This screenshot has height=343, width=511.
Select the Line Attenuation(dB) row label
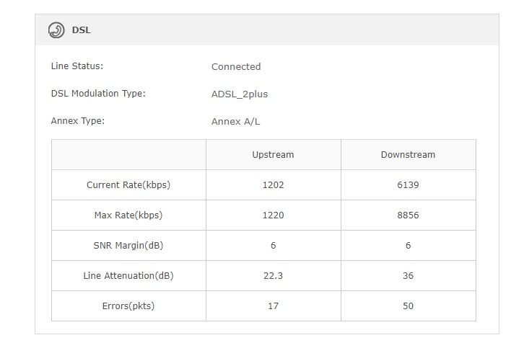coord(128,276)
